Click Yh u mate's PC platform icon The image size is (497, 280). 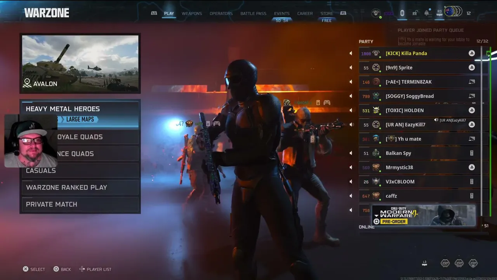click(x=472, y=139)
